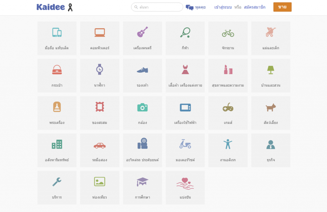327x212 pixels.
Task: Select the red dress clothing icon
Action: pos(185,69)
